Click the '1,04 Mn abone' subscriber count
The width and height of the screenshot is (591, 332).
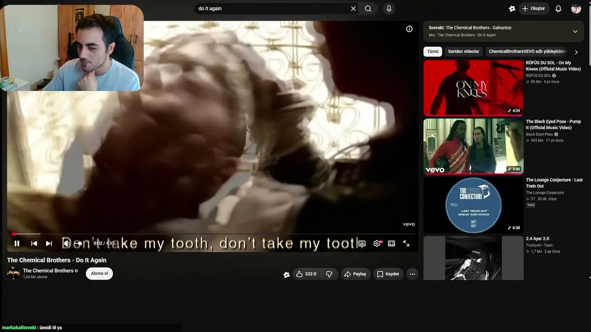(35, 277)
